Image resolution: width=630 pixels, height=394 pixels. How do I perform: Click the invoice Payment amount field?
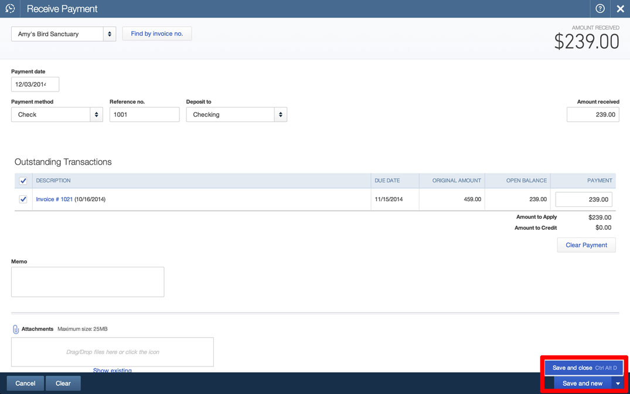pos(584,199)
